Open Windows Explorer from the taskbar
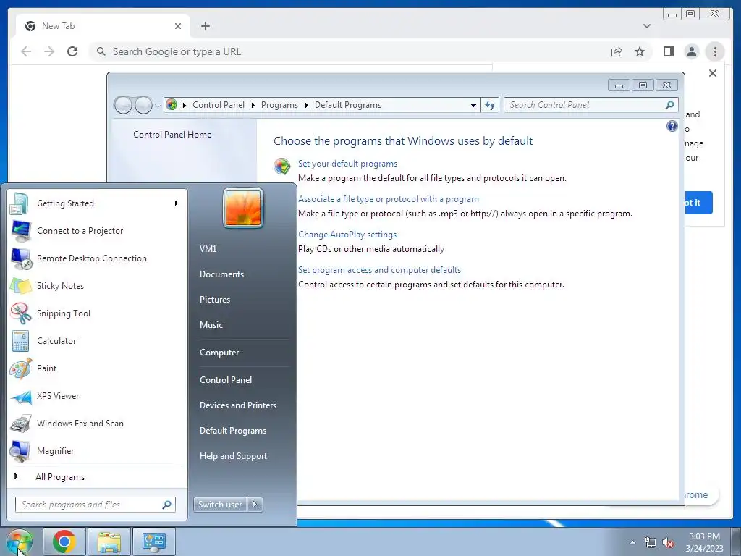The image size is (741, 556). coord(109,542)
